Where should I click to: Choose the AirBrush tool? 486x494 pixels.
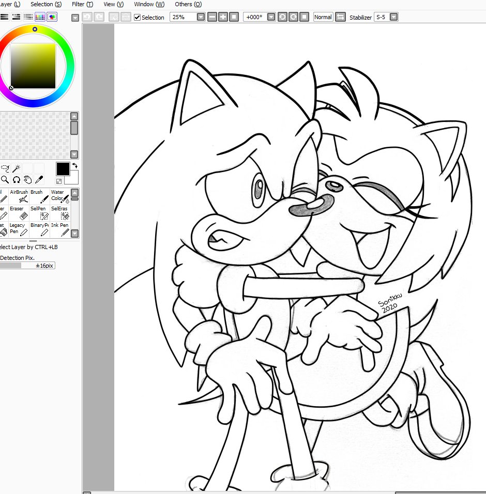(x=19, y=196)
